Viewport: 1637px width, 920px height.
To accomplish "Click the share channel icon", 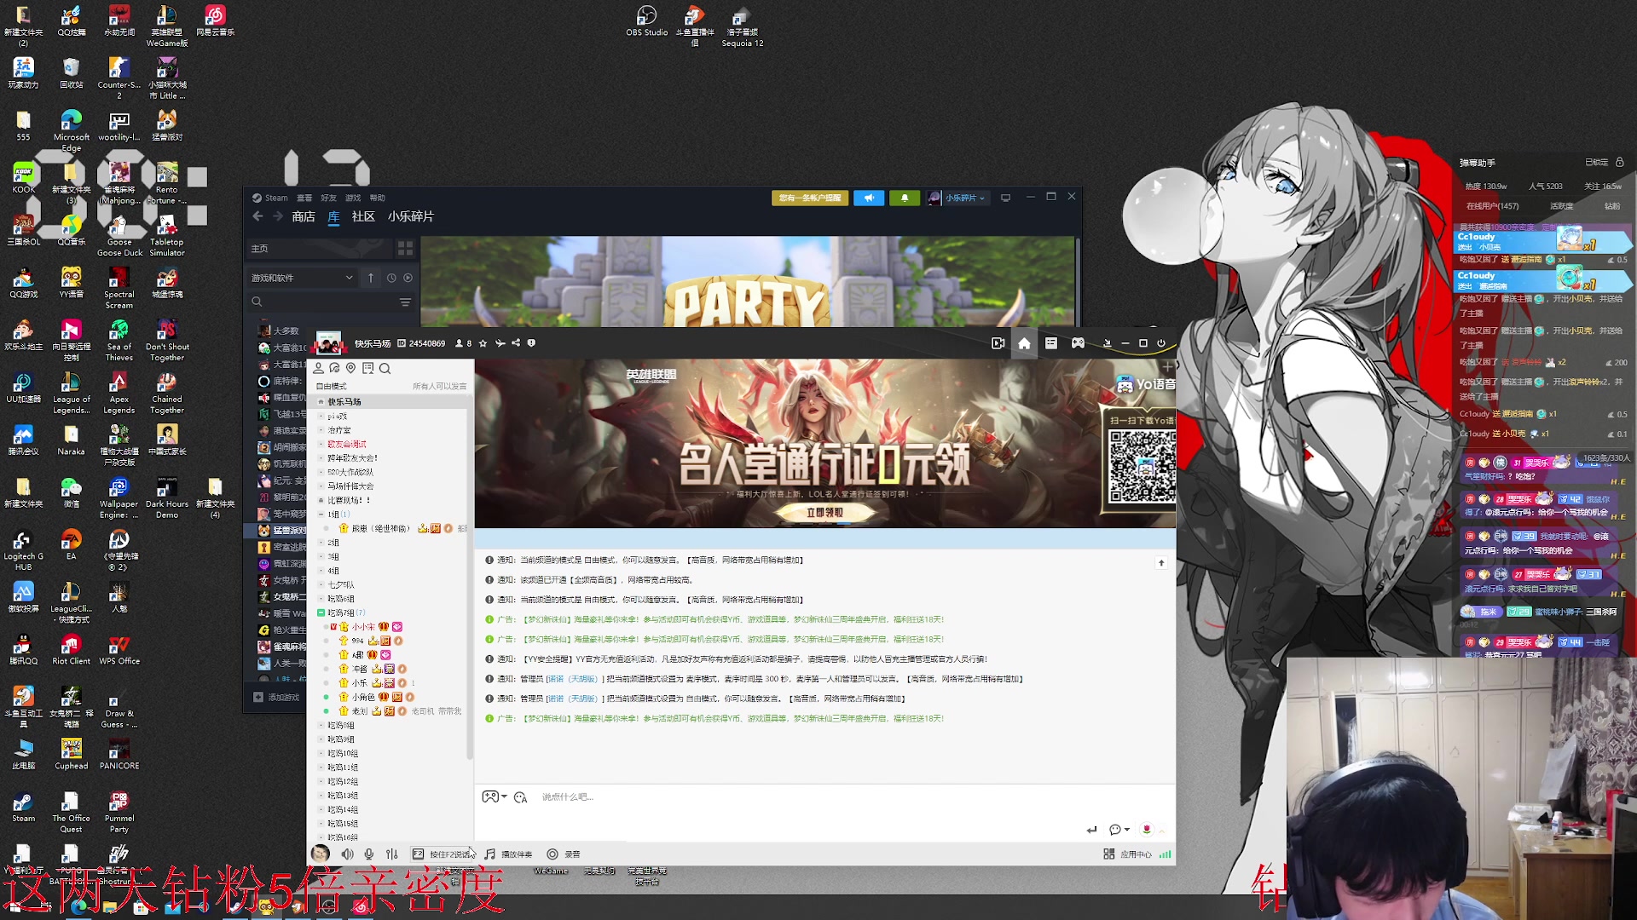I will tap(516, 343).
